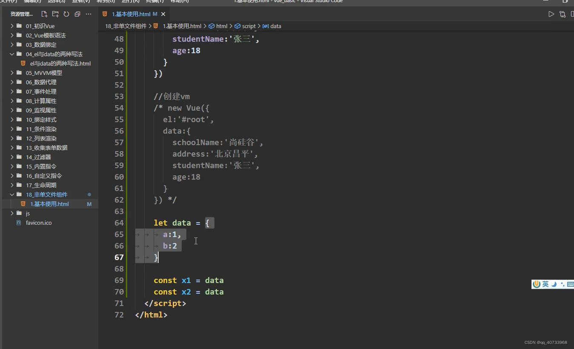
Task: Click the script breadcrumb segment
Action: (x=245, y=26)
